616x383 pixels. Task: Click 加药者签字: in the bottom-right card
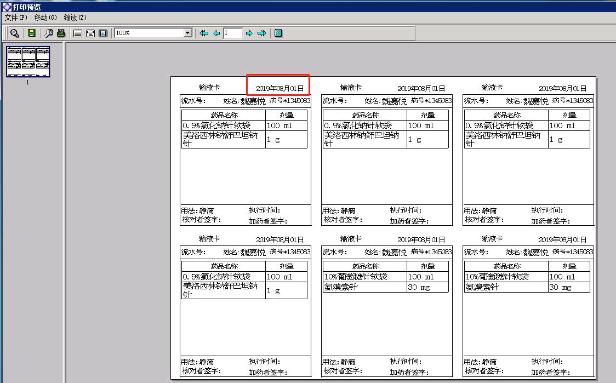point(550,372)
